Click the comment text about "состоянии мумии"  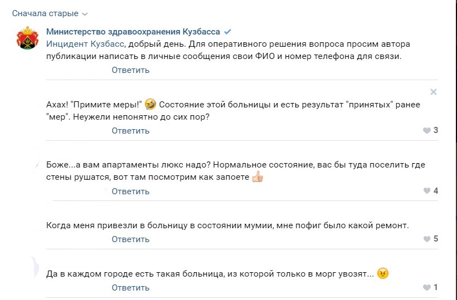[227, 225]
